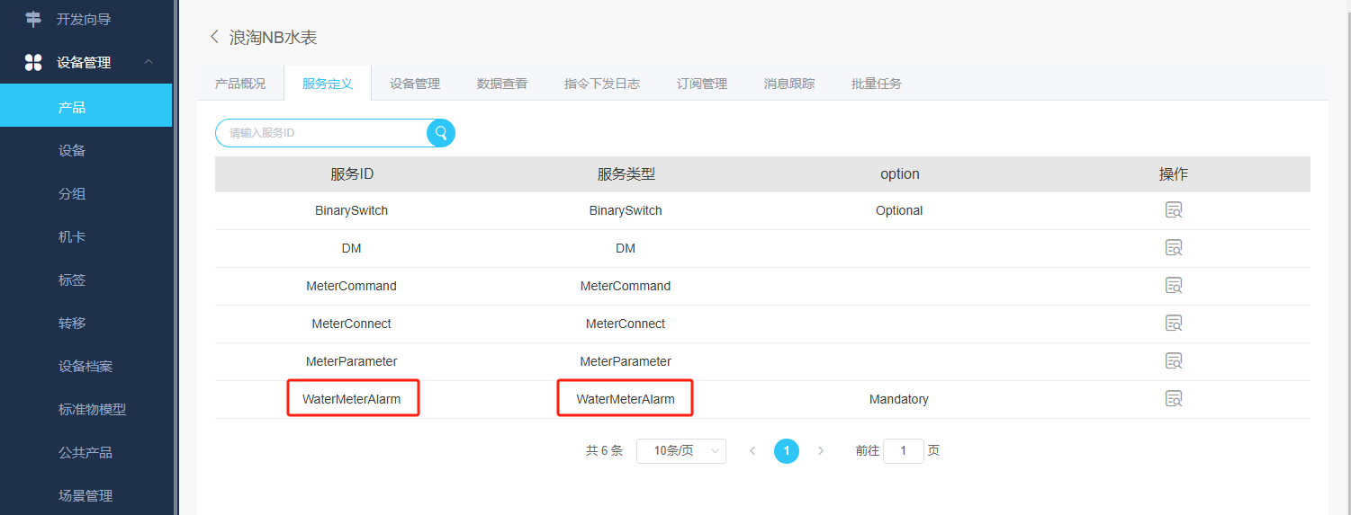Open 开发向导 in the sidebar
The width and height of the screenshot is (1351, 515).
click(x=84, y=19)
